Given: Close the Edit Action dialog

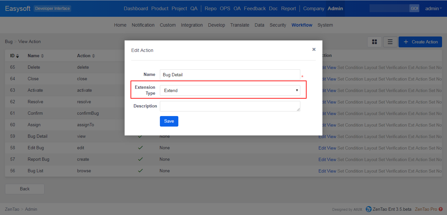Looking at the screenshot, I should pyautogui.click(x=314, y=49).
